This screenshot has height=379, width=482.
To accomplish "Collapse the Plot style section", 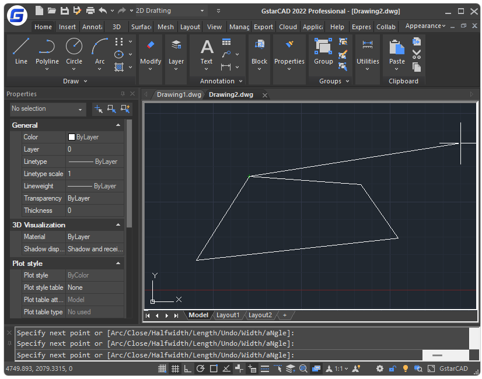I will pyautogui.click(x=118, y=263).
